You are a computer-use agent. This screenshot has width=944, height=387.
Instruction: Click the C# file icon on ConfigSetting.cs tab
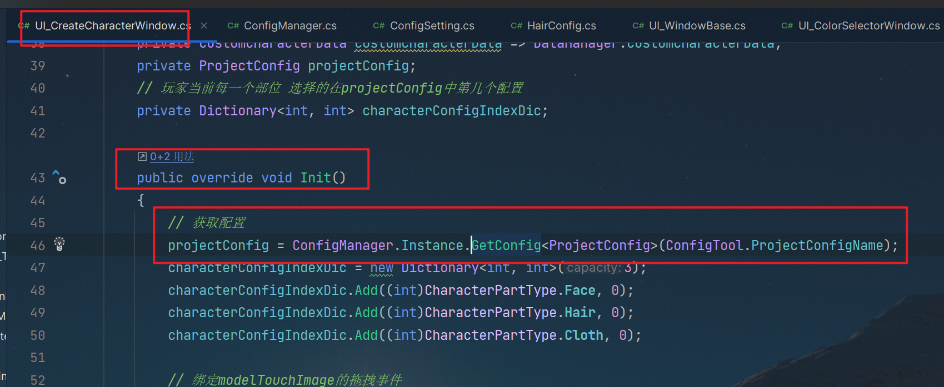pos(379,26)
